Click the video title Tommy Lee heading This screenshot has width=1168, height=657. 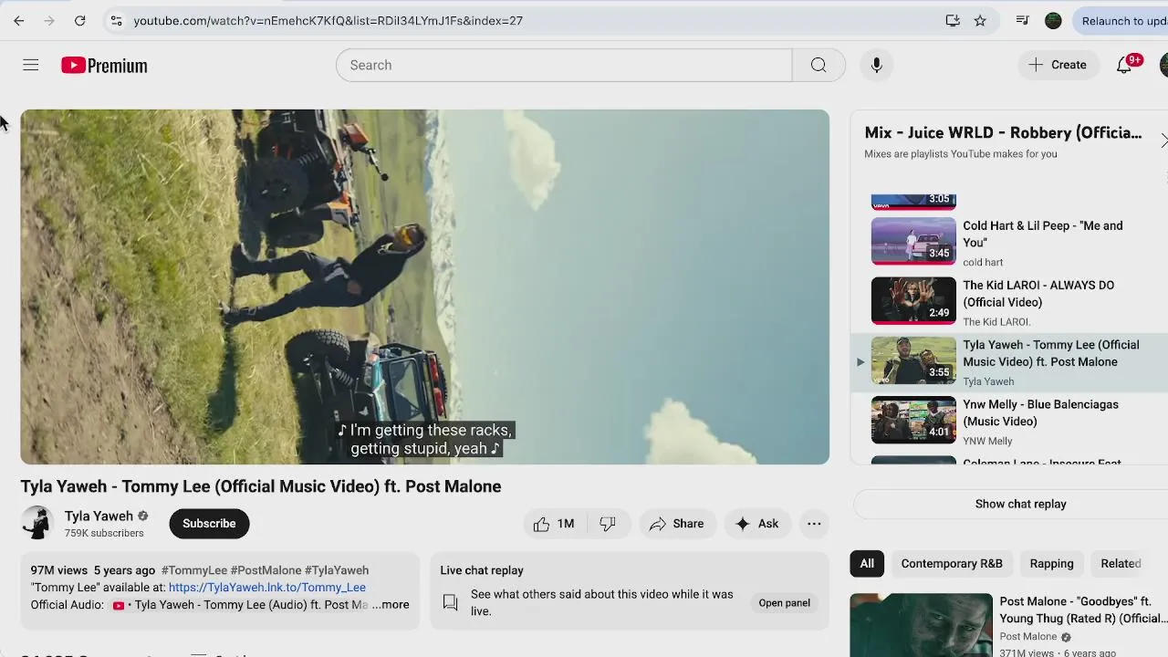[x=261, y=486]
